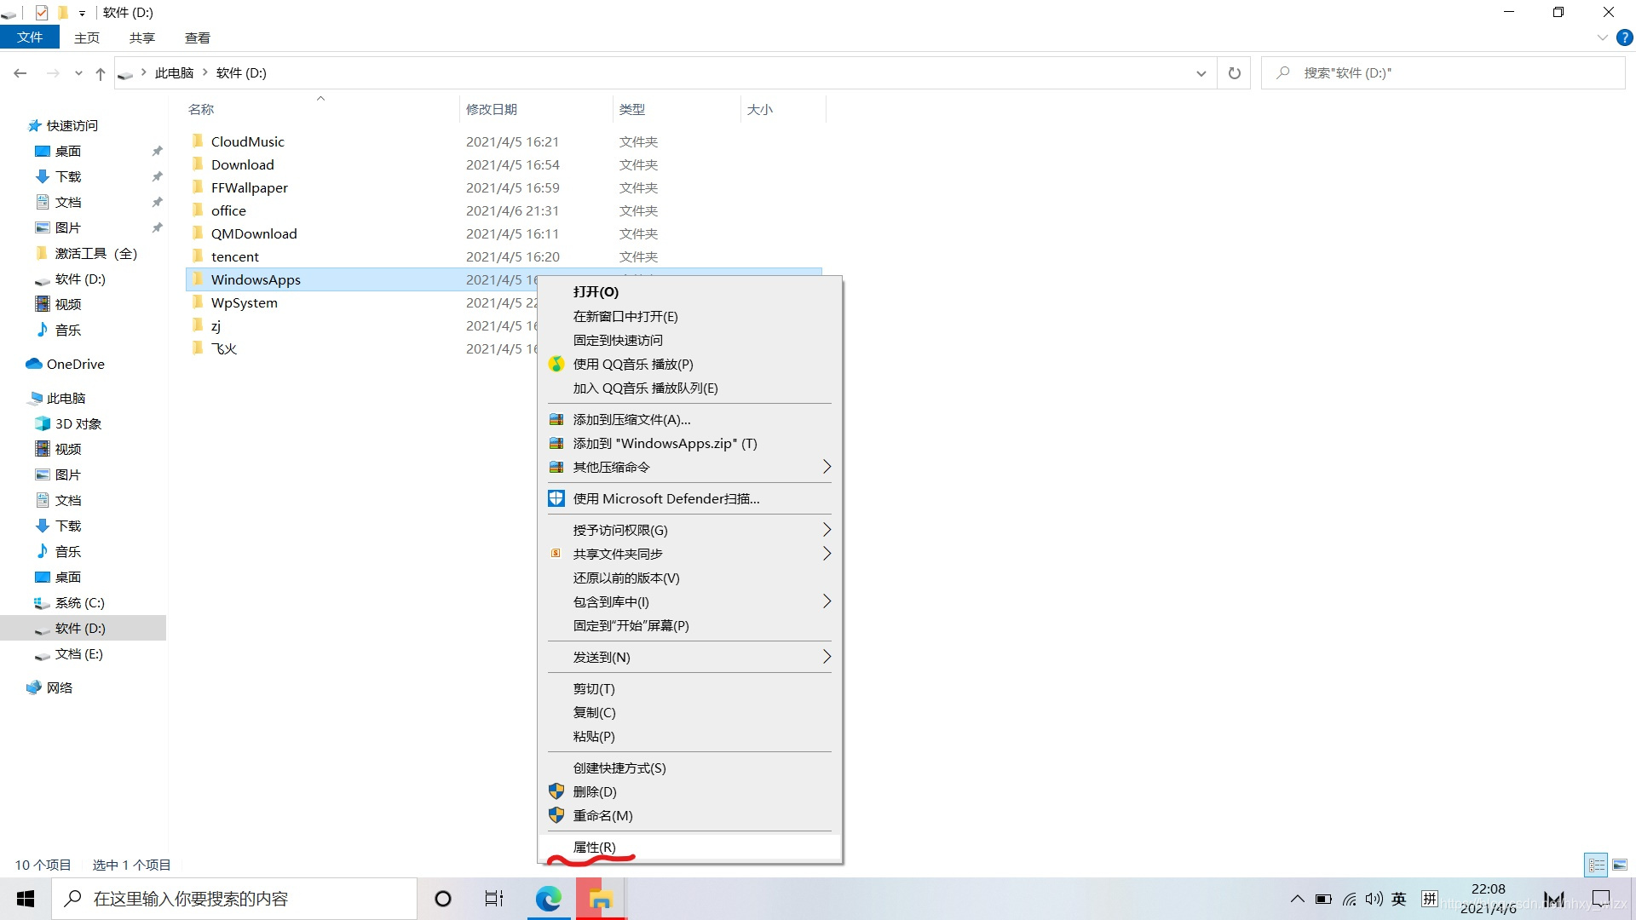
Task: Toggle large icons view in toolbar
Action: pyautogui.click(x=1621, y=864)
